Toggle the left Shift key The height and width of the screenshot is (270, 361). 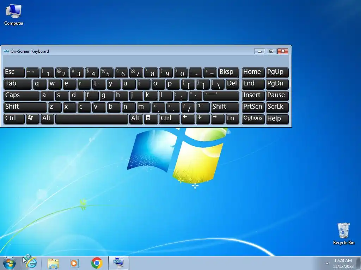[25, 108]
